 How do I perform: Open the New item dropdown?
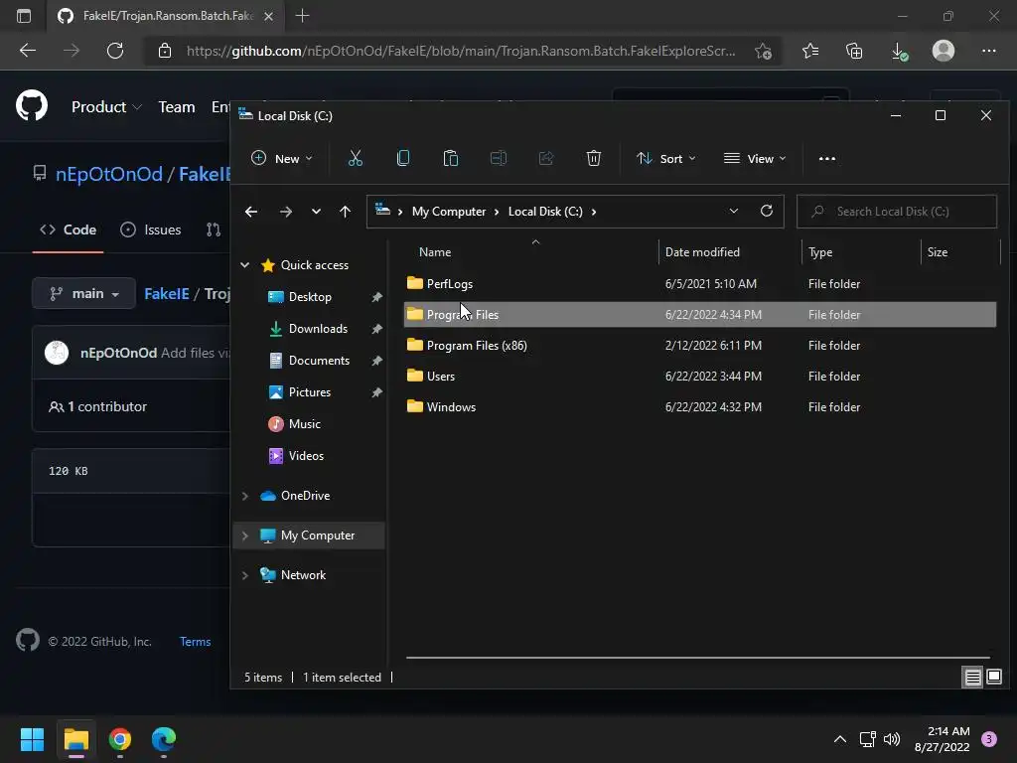pos(282,158)
